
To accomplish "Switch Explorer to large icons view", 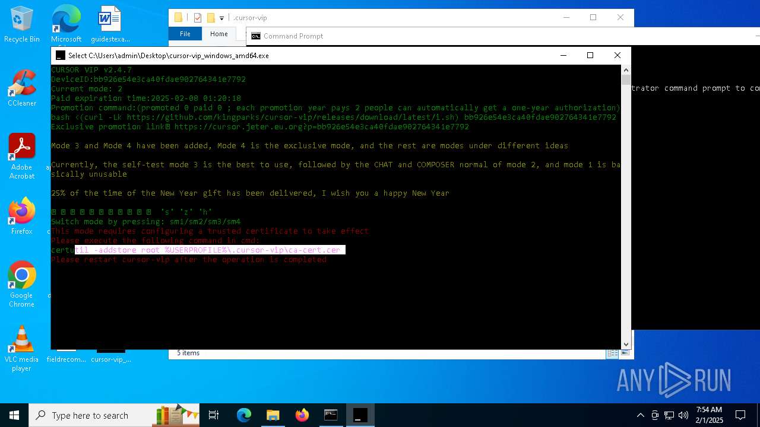I will click(x=624, y=353).
